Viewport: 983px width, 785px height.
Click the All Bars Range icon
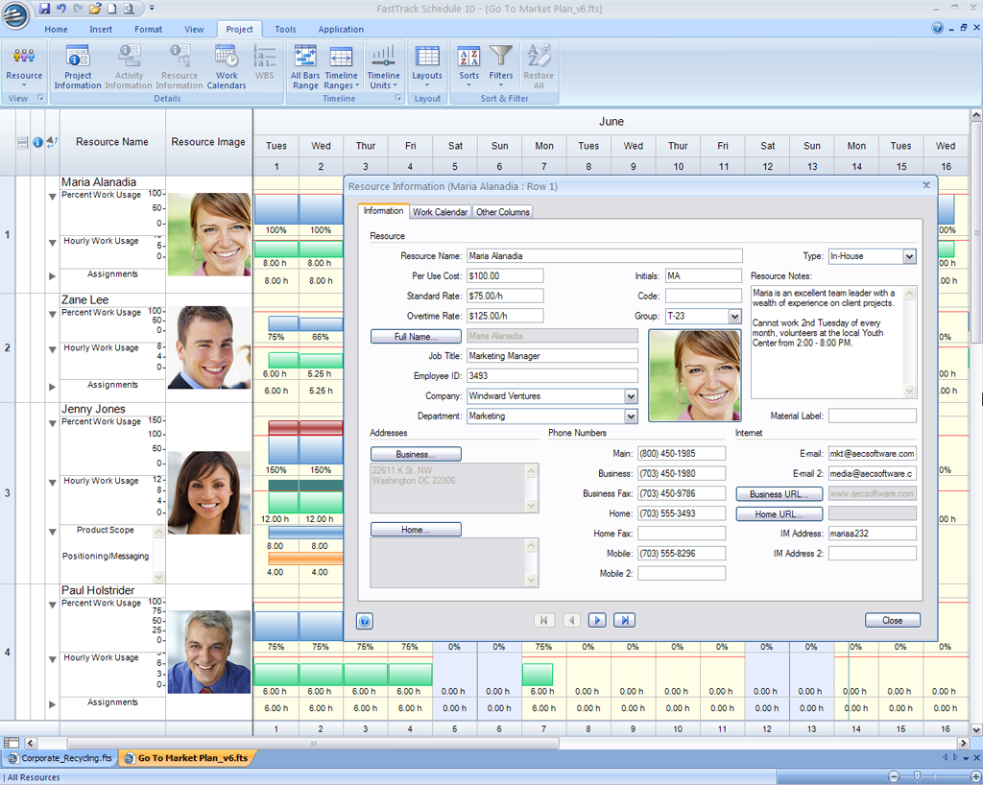click(x=305, y=66)
